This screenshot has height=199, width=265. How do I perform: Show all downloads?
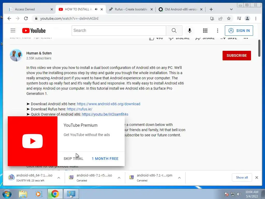[242, 177]
